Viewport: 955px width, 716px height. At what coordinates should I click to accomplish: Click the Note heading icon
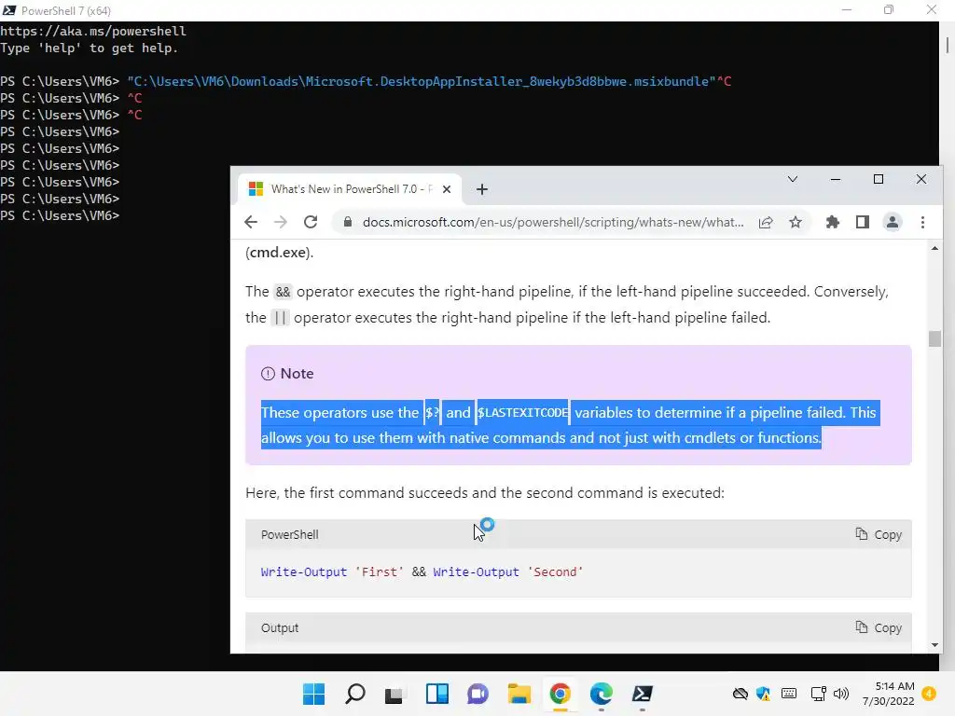click(268, 374)
